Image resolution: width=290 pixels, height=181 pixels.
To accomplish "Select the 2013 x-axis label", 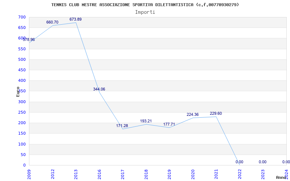I will [x=76, y=174].
